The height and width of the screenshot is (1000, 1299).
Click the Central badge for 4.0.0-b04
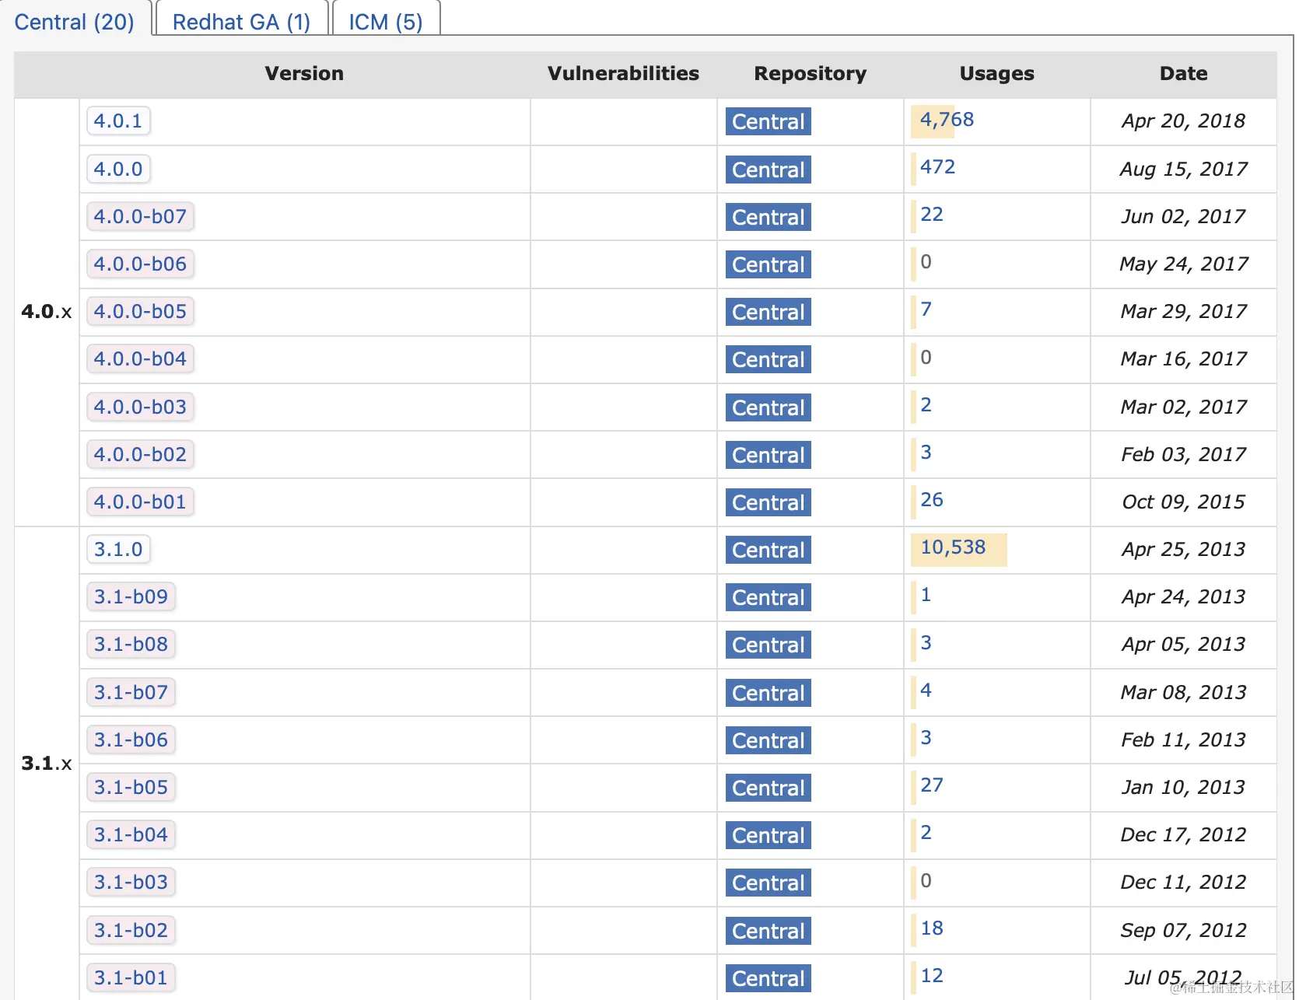768,360
